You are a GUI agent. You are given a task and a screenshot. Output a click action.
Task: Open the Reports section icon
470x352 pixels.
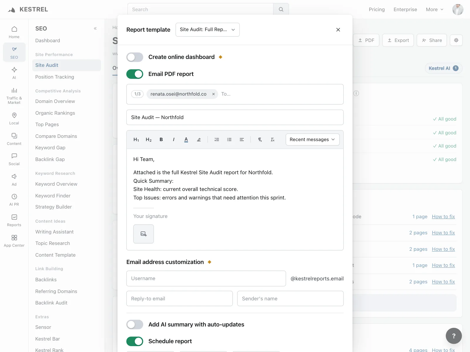tap(14, 220)
